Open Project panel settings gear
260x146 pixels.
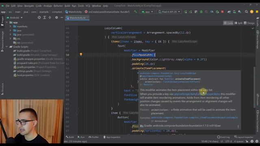[x=56, y=17]
